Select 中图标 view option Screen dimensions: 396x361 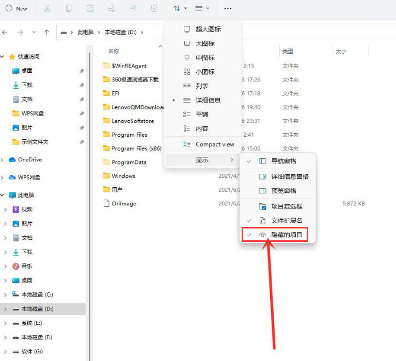[x=202, y=58]
